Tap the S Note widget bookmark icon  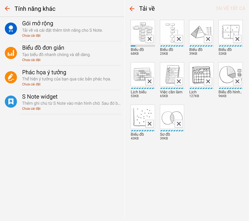pyautogui.click(x=11, y=102)
